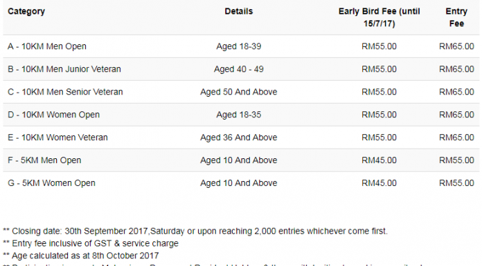Click RM65.00 entry fee for 10KM Men Open
This screenshot has height=266, width=482.
tap(456, 46)
